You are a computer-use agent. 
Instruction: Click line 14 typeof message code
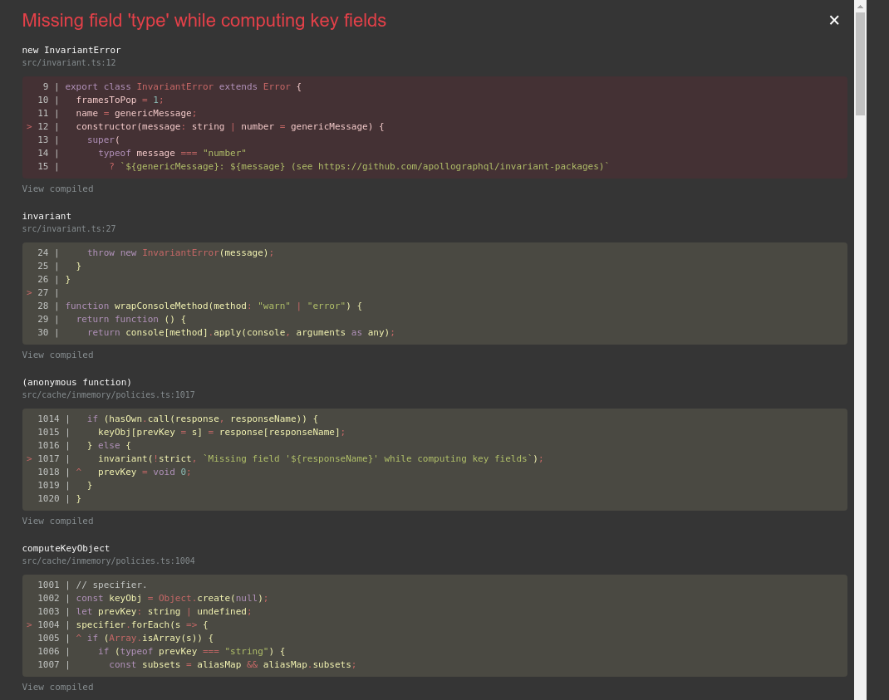[172, 154]
